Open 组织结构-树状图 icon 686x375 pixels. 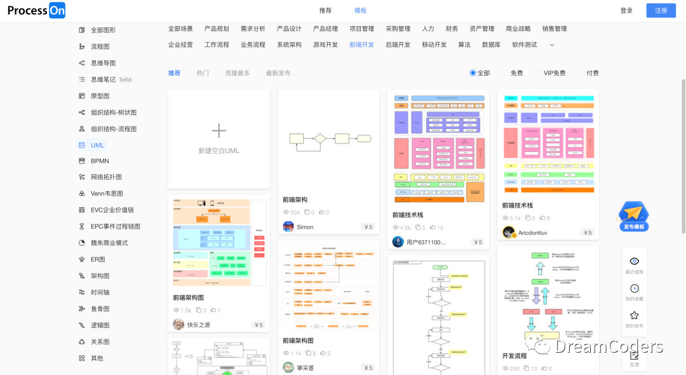click(x=82, y=112)
